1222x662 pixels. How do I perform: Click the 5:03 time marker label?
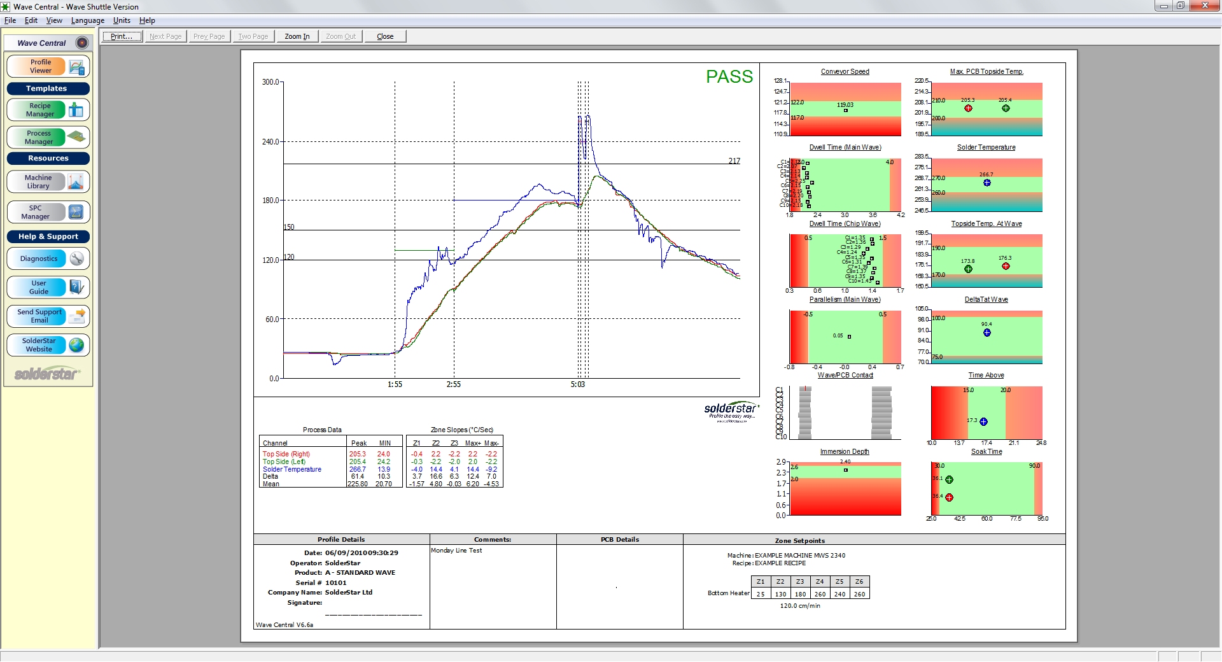click(577, 384)
